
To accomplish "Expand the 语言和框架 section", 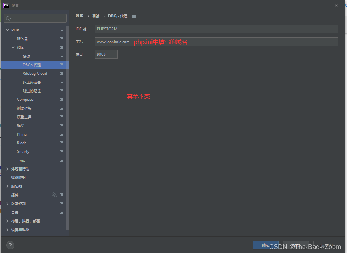I will point(7,230).
